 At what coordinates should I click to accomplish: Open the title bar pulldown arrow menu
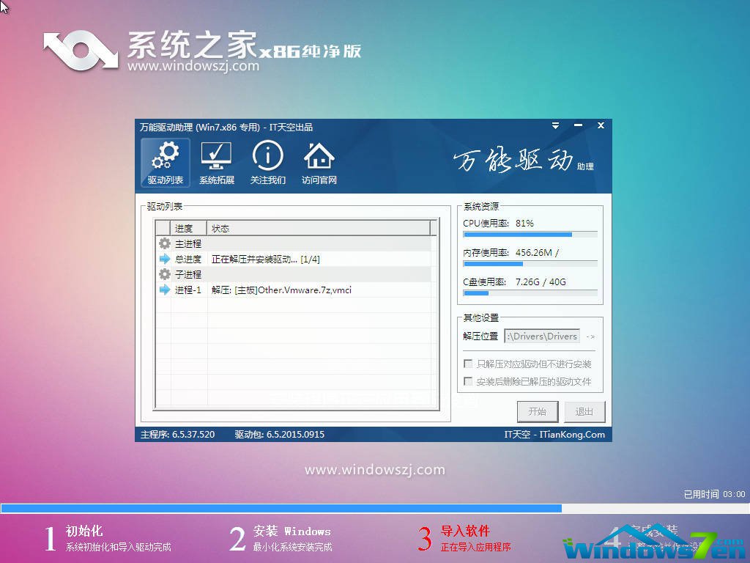point(555,125)
